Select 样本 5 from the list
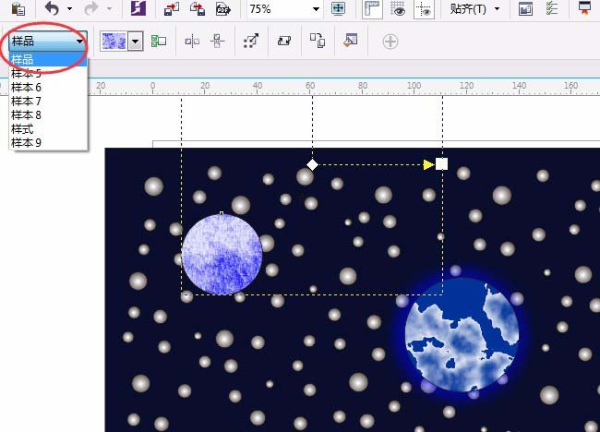This screenshot has height=432, width=600. 48,73
